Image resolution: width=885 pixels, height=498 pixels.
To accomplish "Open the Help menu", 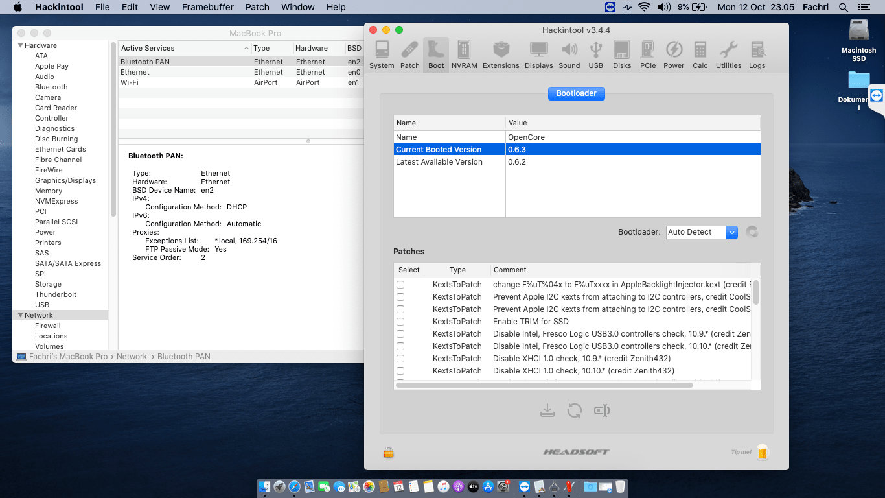I will coord(336,7).
